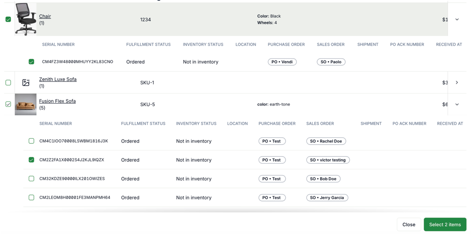Screen dimensions: 471x234
Task: Click the Chair SKU value 1234
Action: (x=145, y=20)
